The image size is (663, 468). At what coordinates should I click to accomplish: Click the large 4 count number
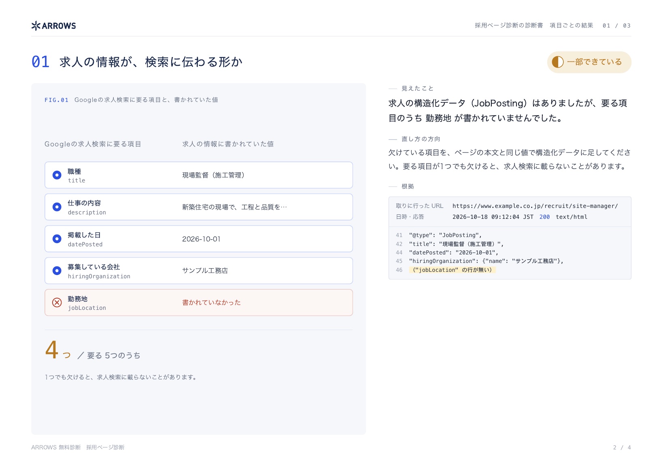[x=52, y=350]
